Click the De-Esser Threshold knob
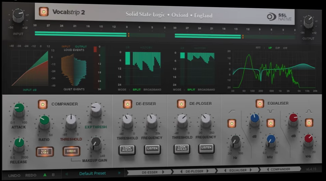Image resolution: width=326 pixels, height=181 pixels. 127,121
